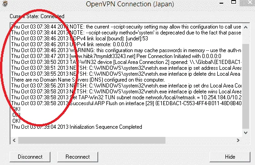
Task: Click the Disconnect button
Action: point(30,157)
